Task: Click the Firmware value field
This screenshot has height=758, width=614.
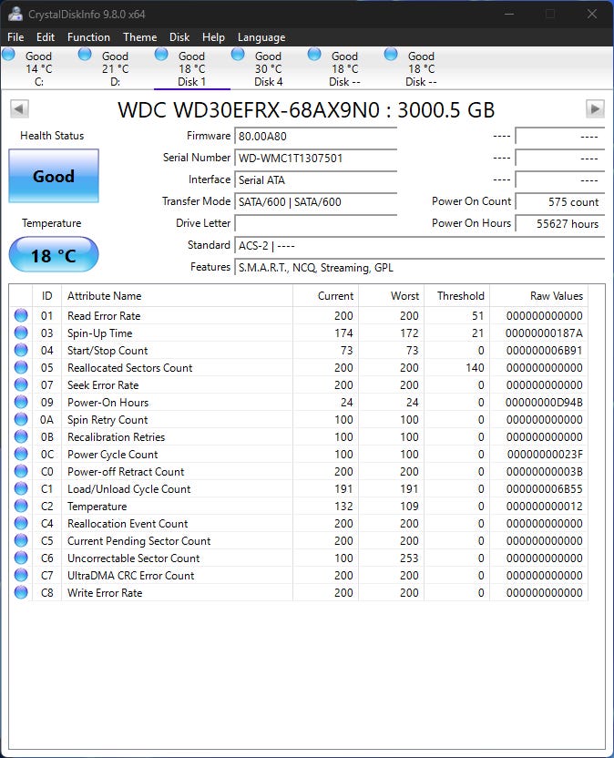Action: pyautogui.click(x=316, y=137)
